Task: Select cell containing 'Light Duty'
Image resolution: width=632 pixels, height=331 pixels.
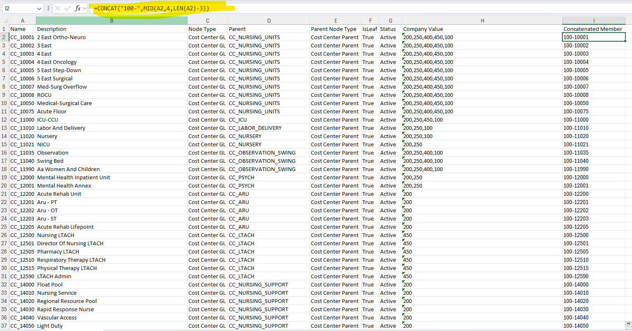Action: (x=111, y=326)
